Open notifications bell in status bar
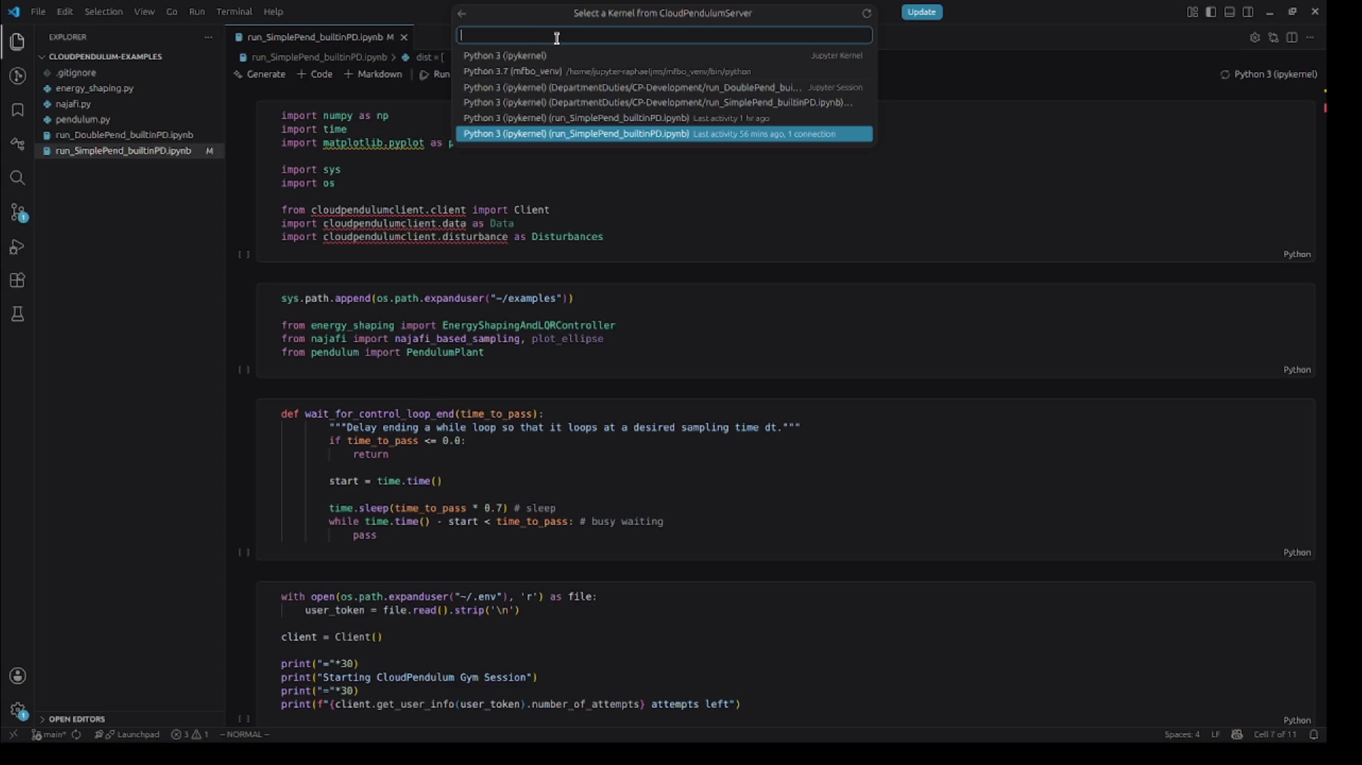The image size is (1362, 765). coord(1314,734)
